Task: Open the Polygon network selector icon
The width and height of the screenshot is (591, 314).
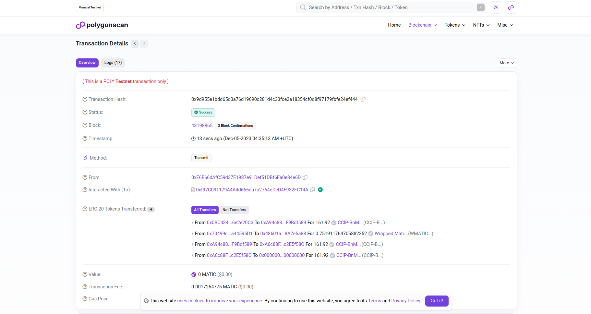Action: click(511, 7)
